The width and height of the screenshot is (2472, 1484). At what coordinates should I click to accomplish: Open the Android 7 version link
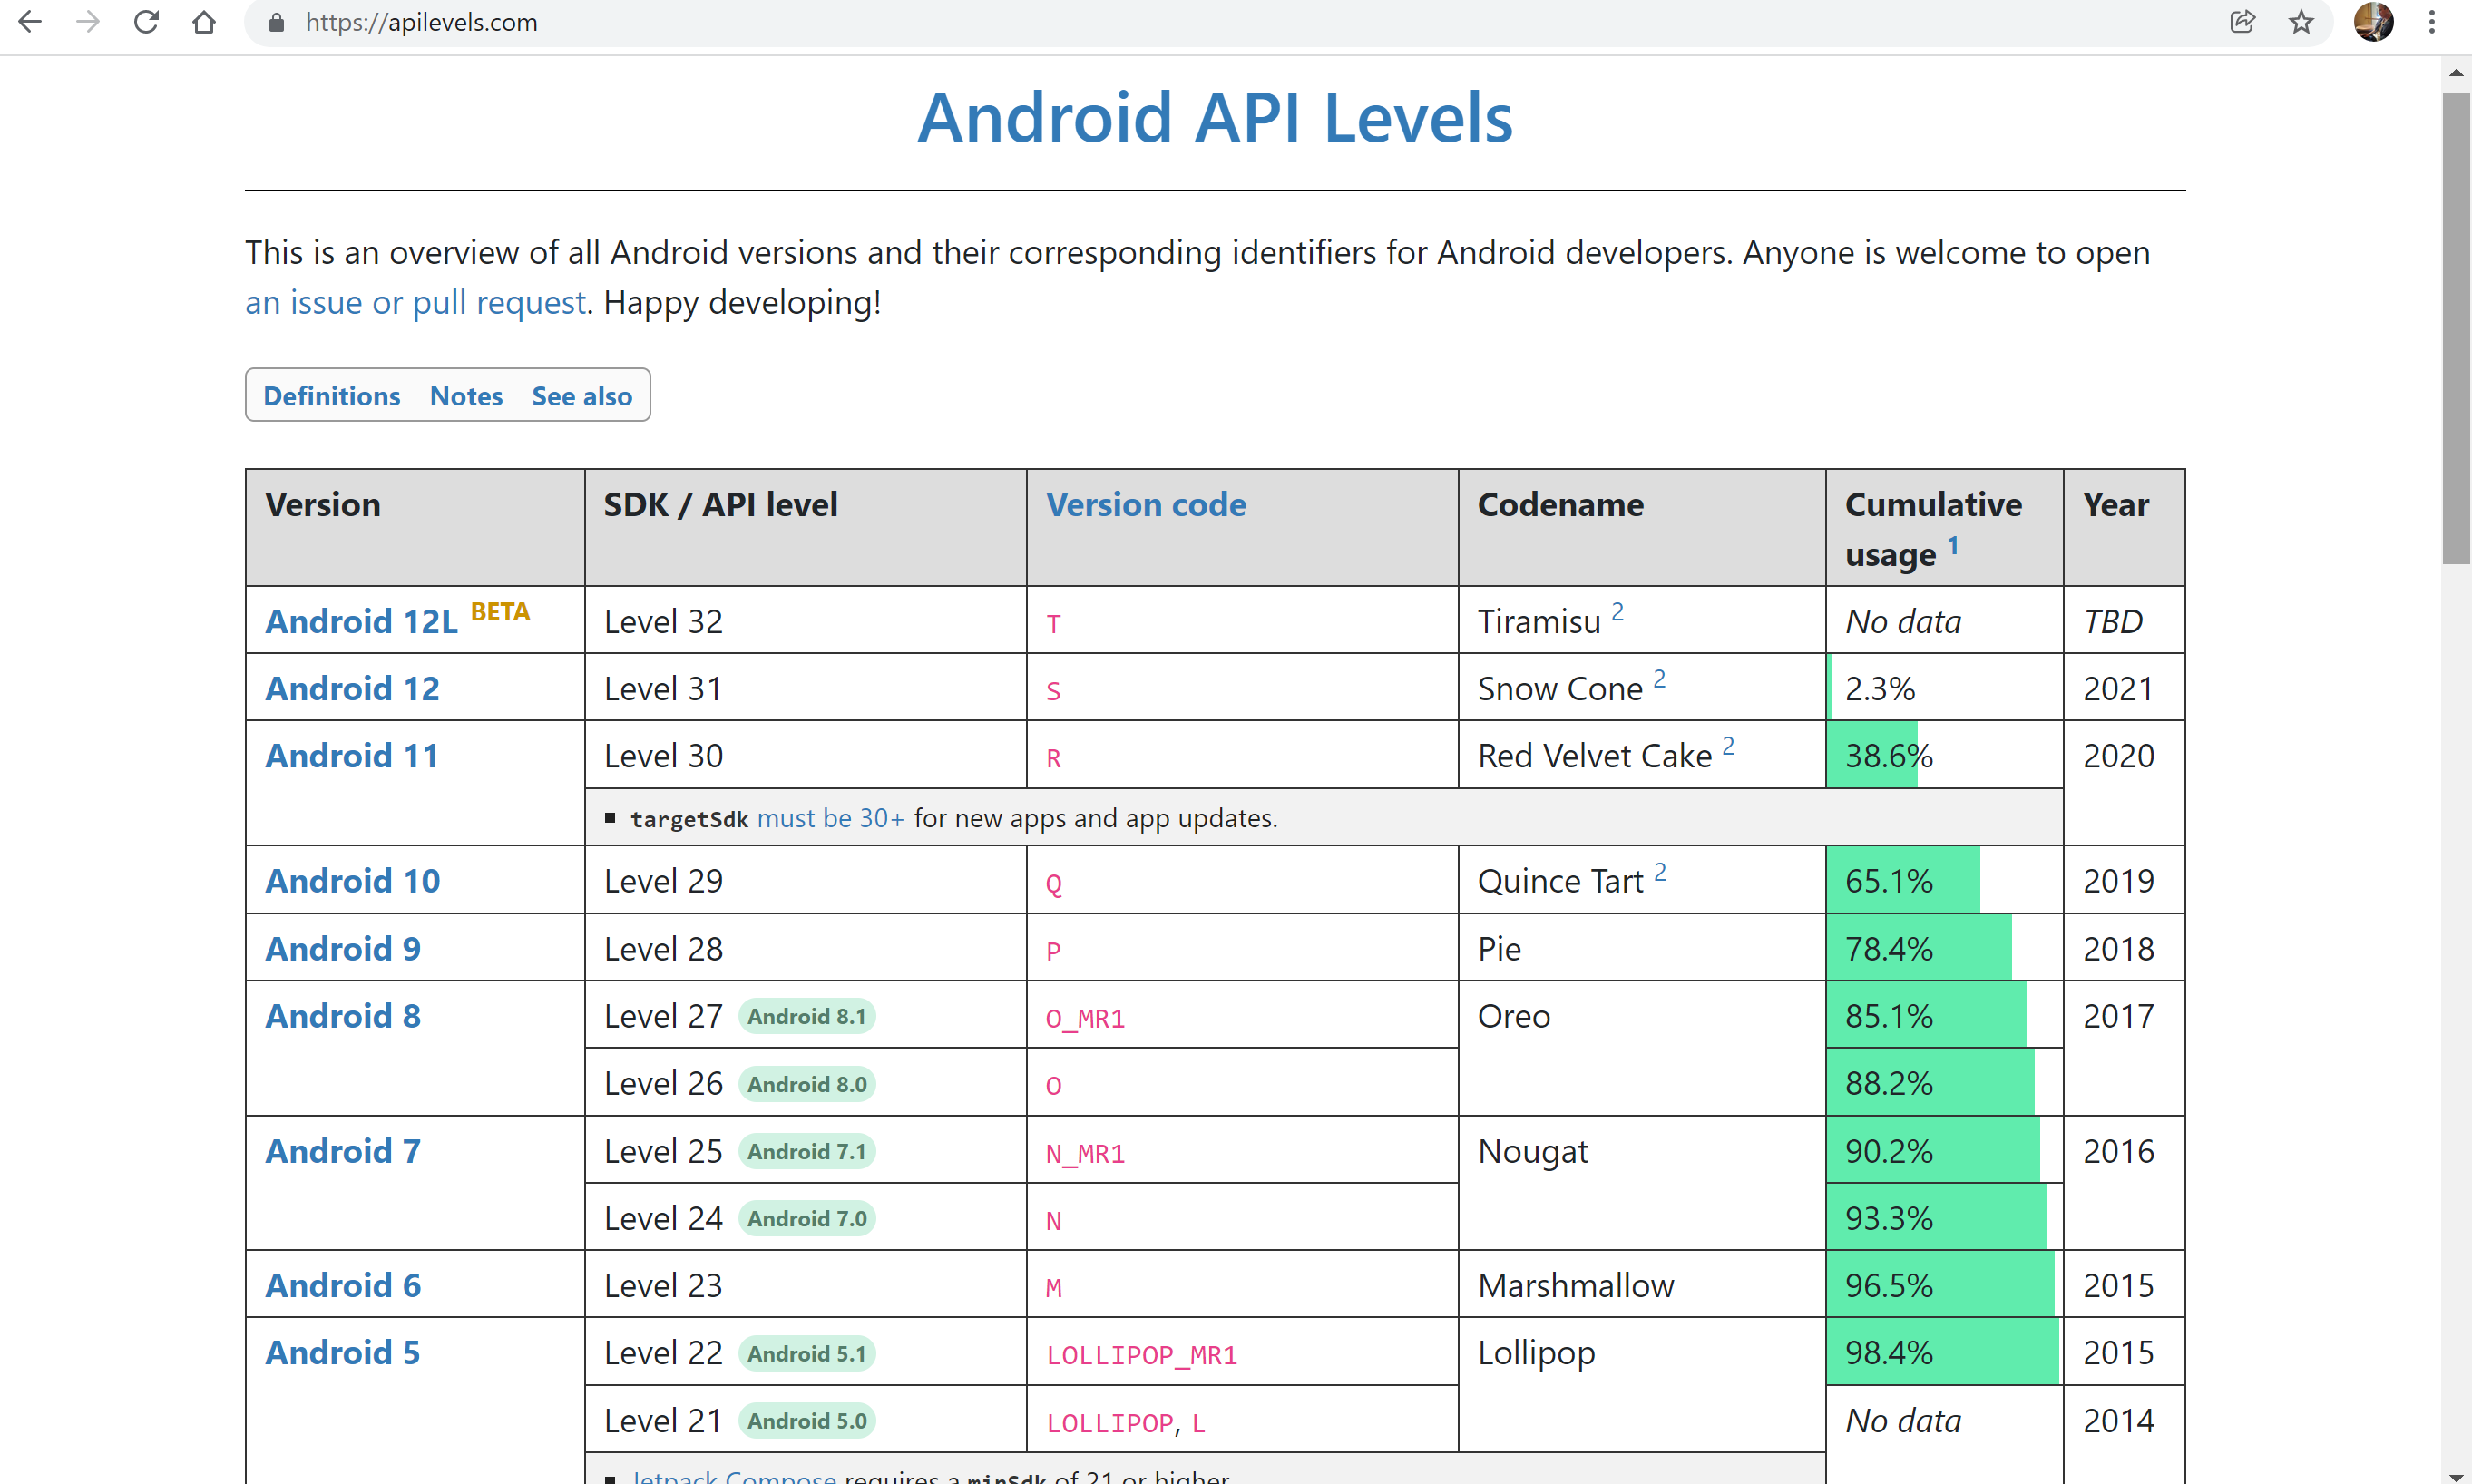[342, 1150]
